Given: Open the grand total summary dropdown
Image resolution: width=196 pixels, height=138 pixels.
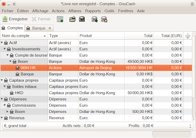Looking at the screenshot, I should 190,126.
